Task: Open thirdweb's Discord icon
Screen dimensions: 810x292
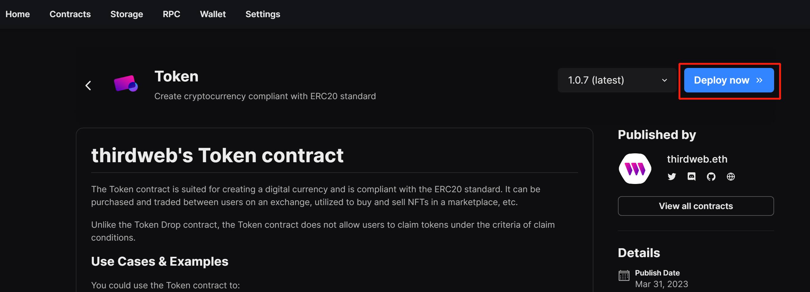Action: [692, 177]
